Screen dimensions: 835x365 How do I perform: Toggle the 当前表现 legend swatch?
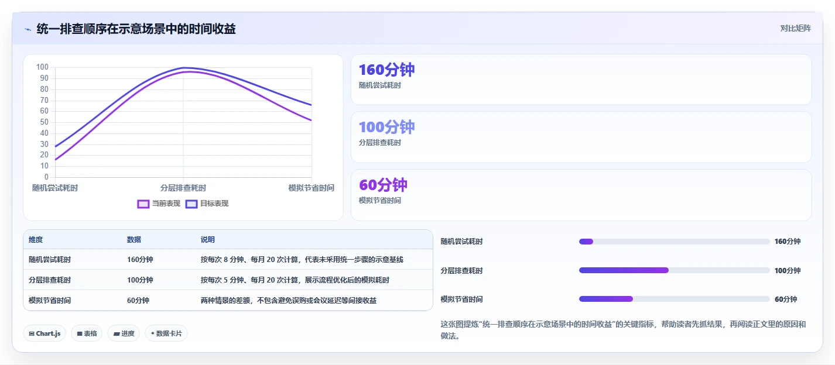(x=143, y=204)
